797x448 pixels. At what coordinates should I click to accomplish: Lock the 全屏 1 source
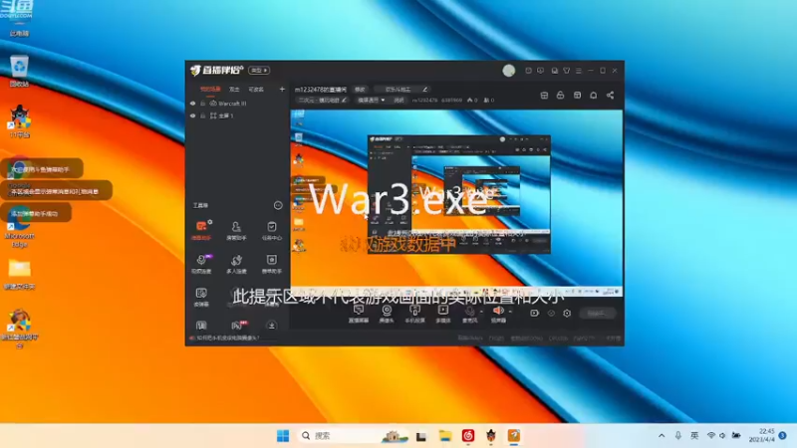202,115
